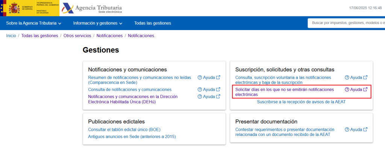Click the Agencia Tributaria Sede electrónica logo
This screenshot has height=148, width=385.
click(92, 9)
